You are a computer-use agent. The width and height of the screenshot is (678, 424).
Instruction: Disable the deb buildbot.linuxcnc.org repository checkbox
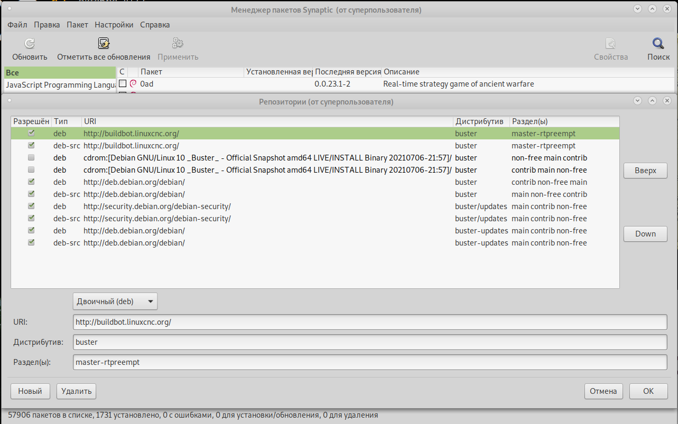tap(31, 133)
